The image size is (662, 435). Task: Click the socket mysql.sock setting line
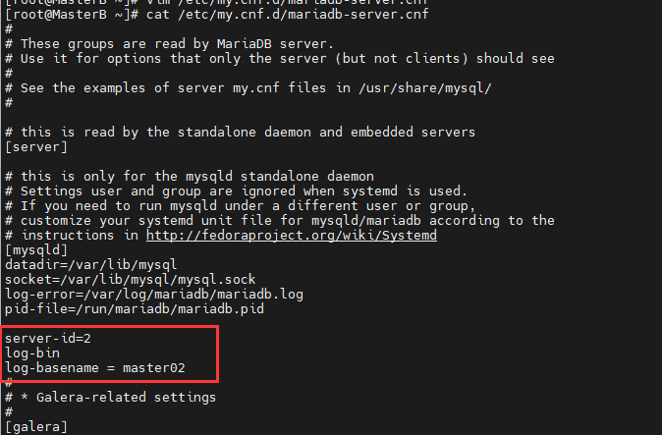coord(130,279)
